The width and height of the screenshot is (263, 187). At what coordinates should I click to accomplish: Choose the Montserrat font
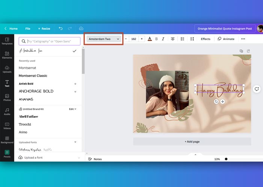pos(27,68)
